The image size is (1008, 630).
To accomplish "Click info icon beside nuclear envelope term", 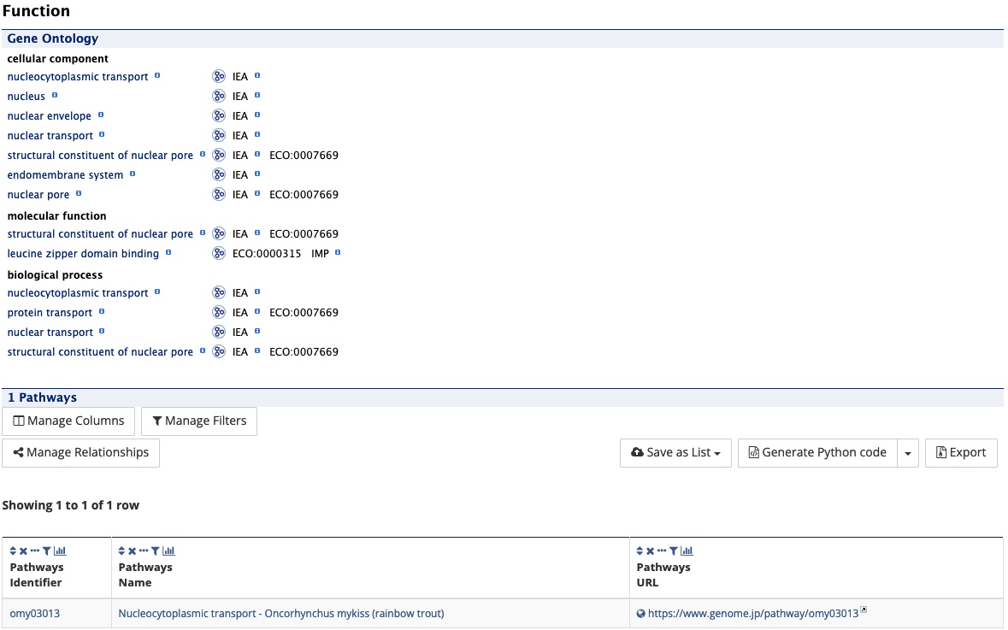I will pyautogui.click(x=101, y=115).
